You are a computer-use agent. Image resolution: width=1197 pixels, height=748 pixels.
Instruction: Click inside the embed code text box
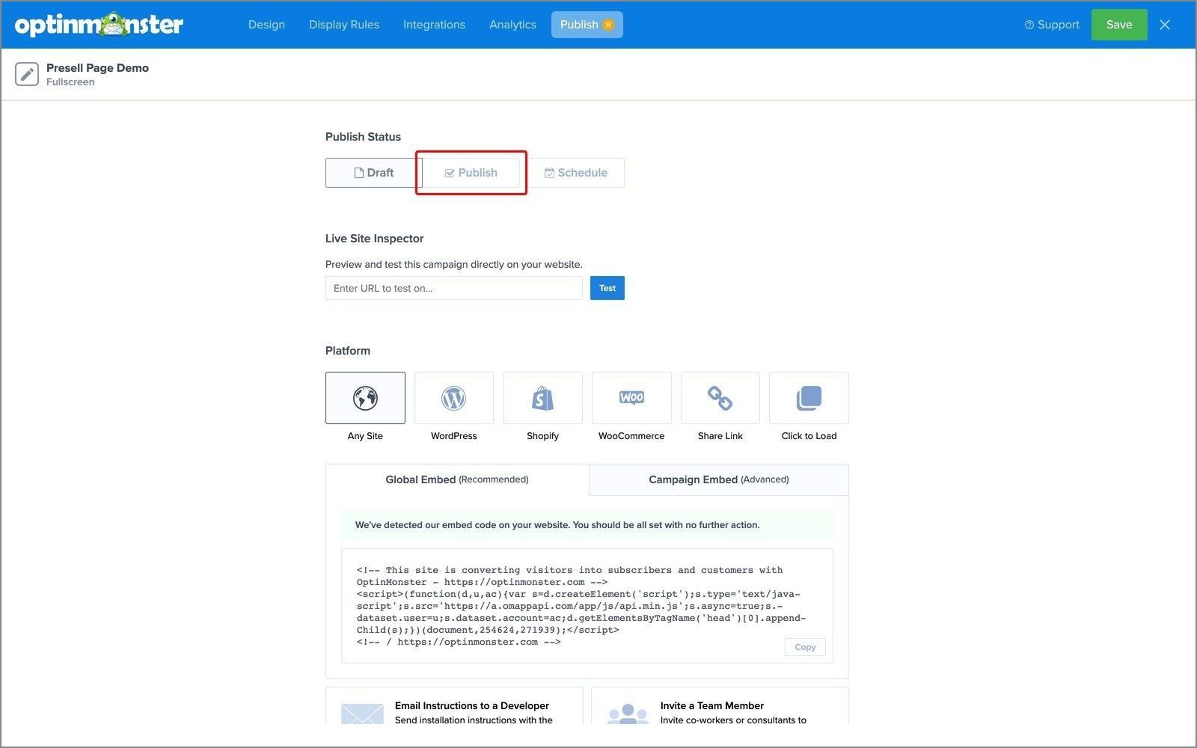(x=587, y=606)
